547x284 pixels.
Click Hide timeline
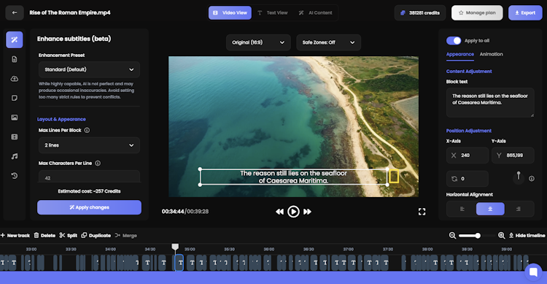[527, 235]
